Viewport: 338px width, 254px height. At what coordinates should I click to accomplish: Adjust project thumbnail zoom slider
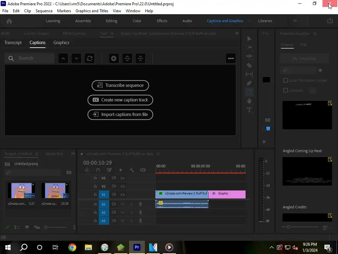[x=55, y=227]
